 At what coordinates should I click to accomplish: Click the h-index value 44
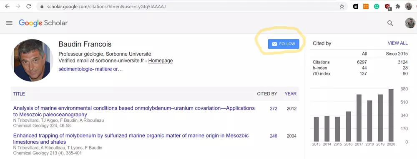364,68
